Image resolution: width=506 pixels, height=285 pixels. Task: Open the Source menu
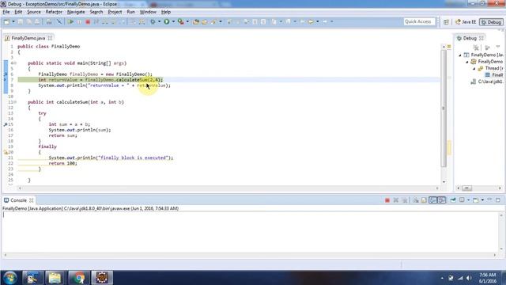pos(34,12)
